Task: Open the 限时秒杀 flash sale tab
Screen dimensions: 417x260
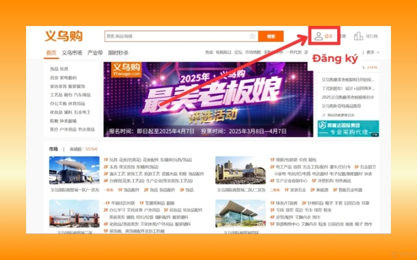Action: tap(118, 53)
